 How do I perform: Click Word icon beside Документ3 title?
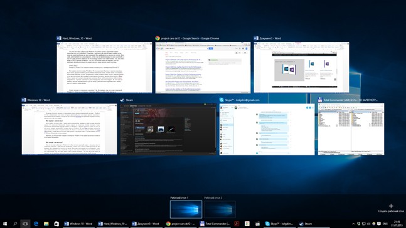coord(256,38)
